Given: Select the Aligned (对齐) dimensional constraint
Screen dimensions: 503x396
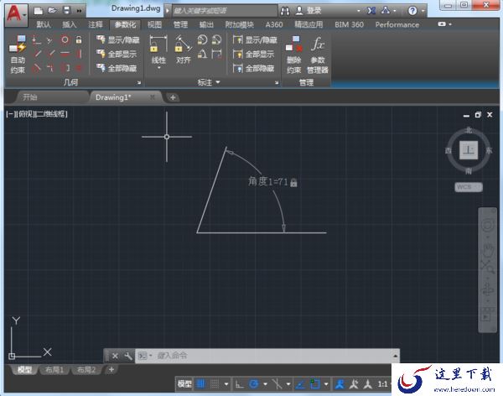Looking at the screenshot, I should coord(183,49).
